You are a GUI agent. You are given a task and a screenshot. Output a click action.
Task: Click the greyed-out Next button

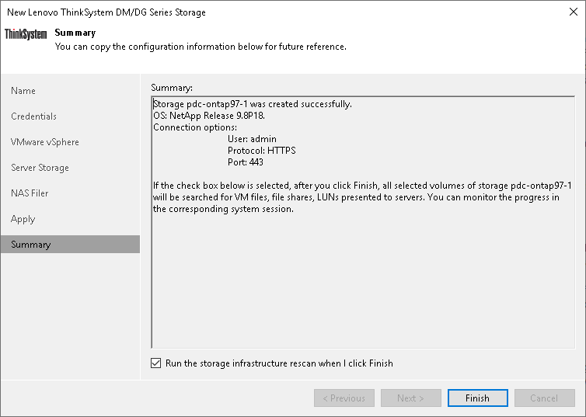coord(410,398)
